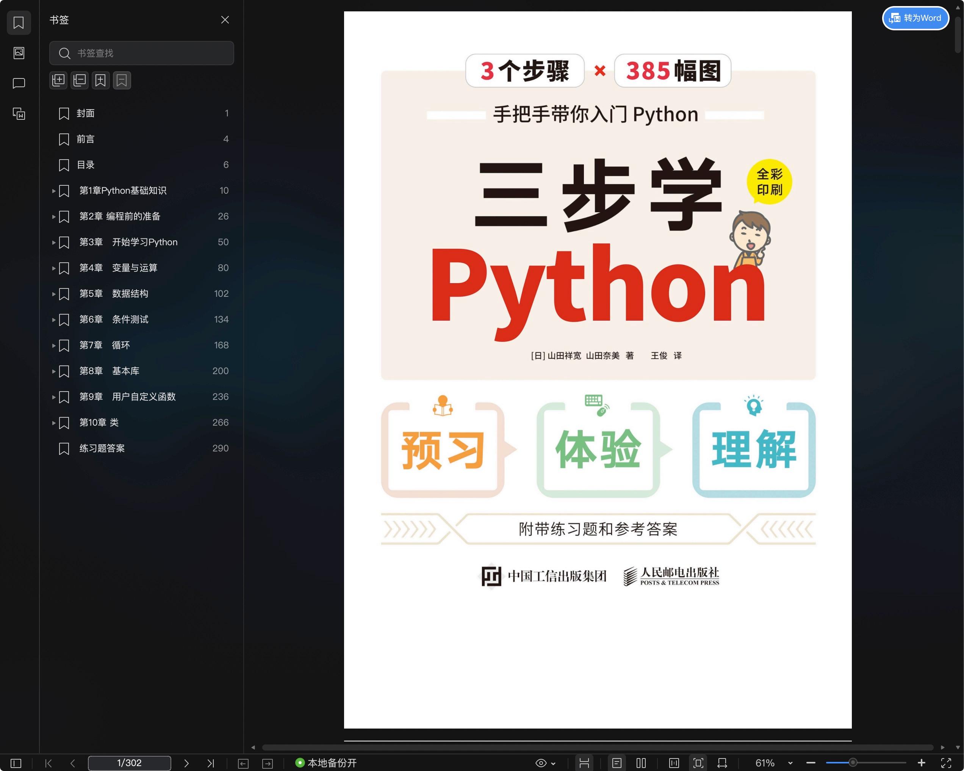The image size is (964, 771).
Task: Click the 本地备份开 status indicator
Action: (x=326, y=763)
